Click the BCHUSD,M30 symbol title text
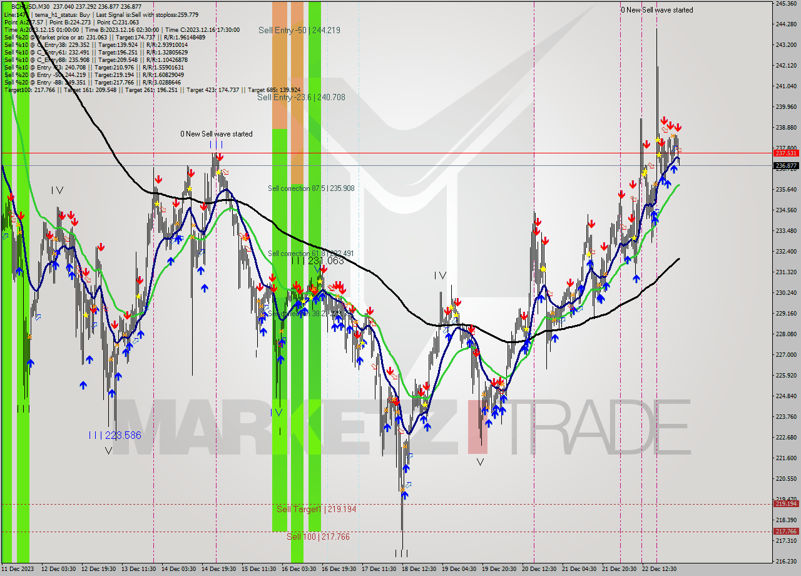The height and width of the screenshot is (576, 801). click(31, 6)
